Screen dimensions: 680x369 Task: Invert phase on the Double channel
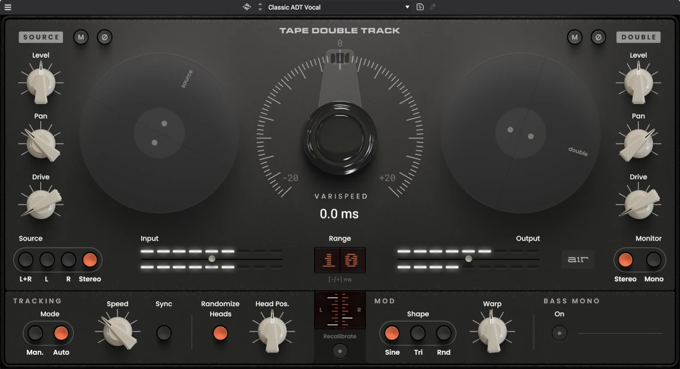(x=598, y=37)
